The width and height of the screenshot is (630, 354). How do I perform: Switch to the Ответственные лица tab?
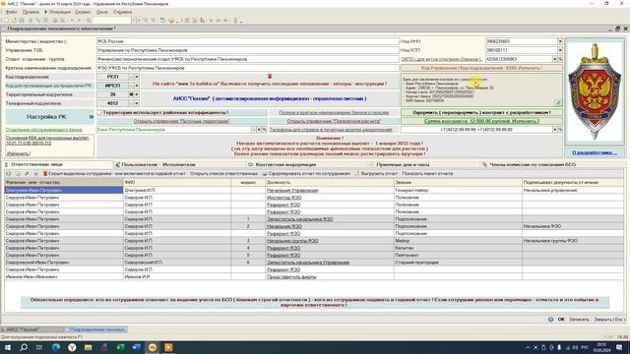coord(36,164)
